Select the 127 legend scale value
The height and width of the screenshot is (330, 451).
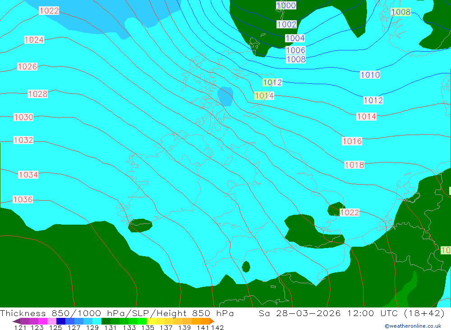[x=74, y=328]
